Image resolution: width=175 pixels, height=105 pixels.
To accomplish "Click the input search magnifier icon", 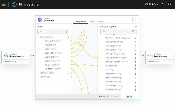I will pos(66,31).
